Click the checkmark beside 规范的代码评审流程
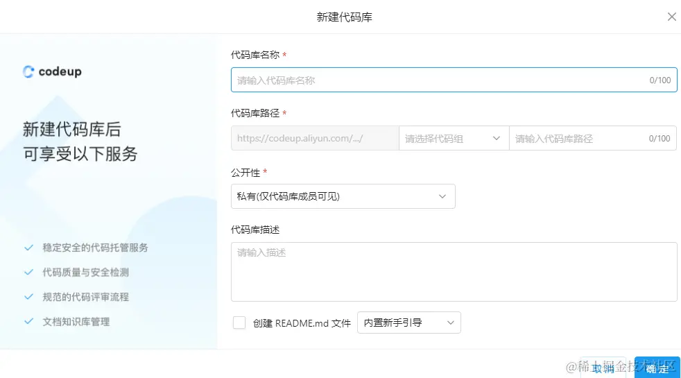Image resolution: width=681 pixels, height=378 pixels. 28,297
